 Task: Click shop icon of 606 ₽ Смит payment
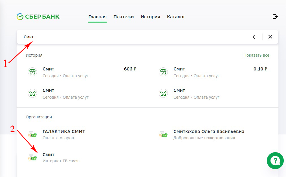tap(32, 72)
